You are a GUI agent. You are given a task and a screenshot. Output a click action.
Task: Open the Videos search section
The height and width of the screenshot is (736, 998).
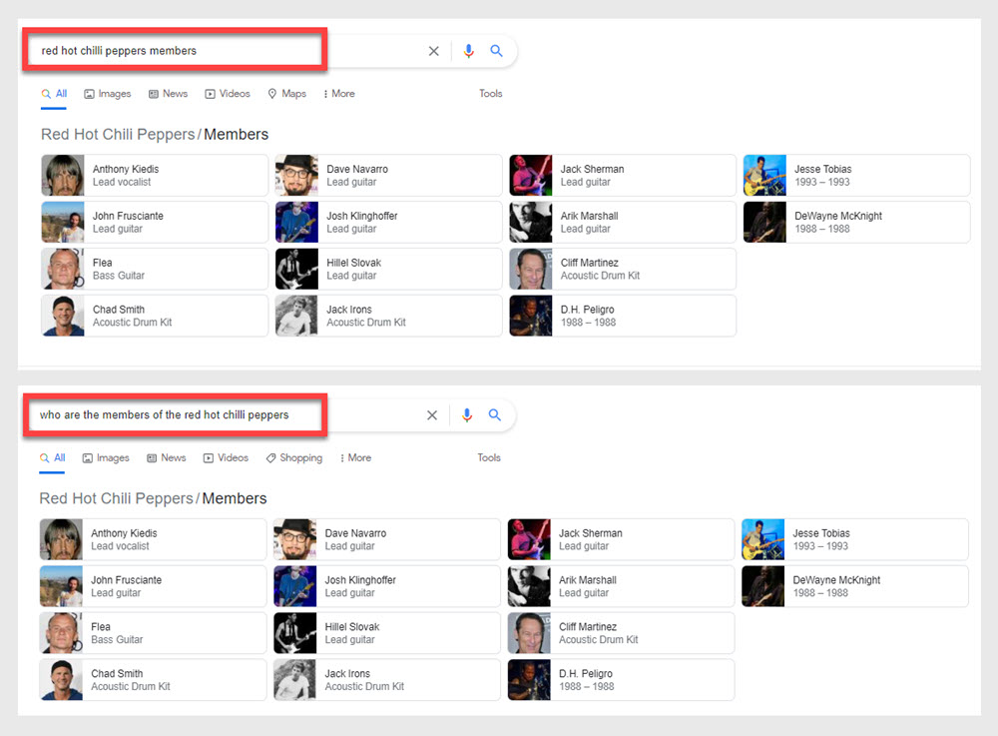point(228,93)
